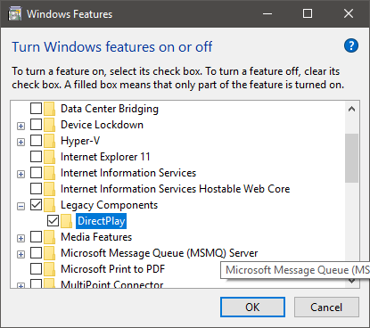Click the Internet Information Services folder icon
The height and width of the screenshot is (328, 370).
[49, 173]
